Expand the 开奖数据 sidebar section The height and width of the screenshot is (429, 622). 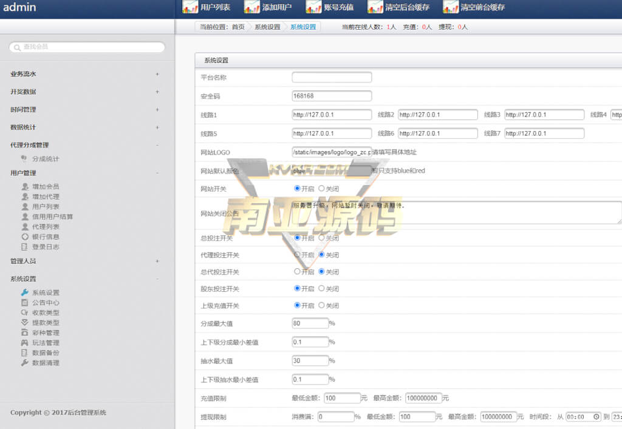click(x=157, y=92)
